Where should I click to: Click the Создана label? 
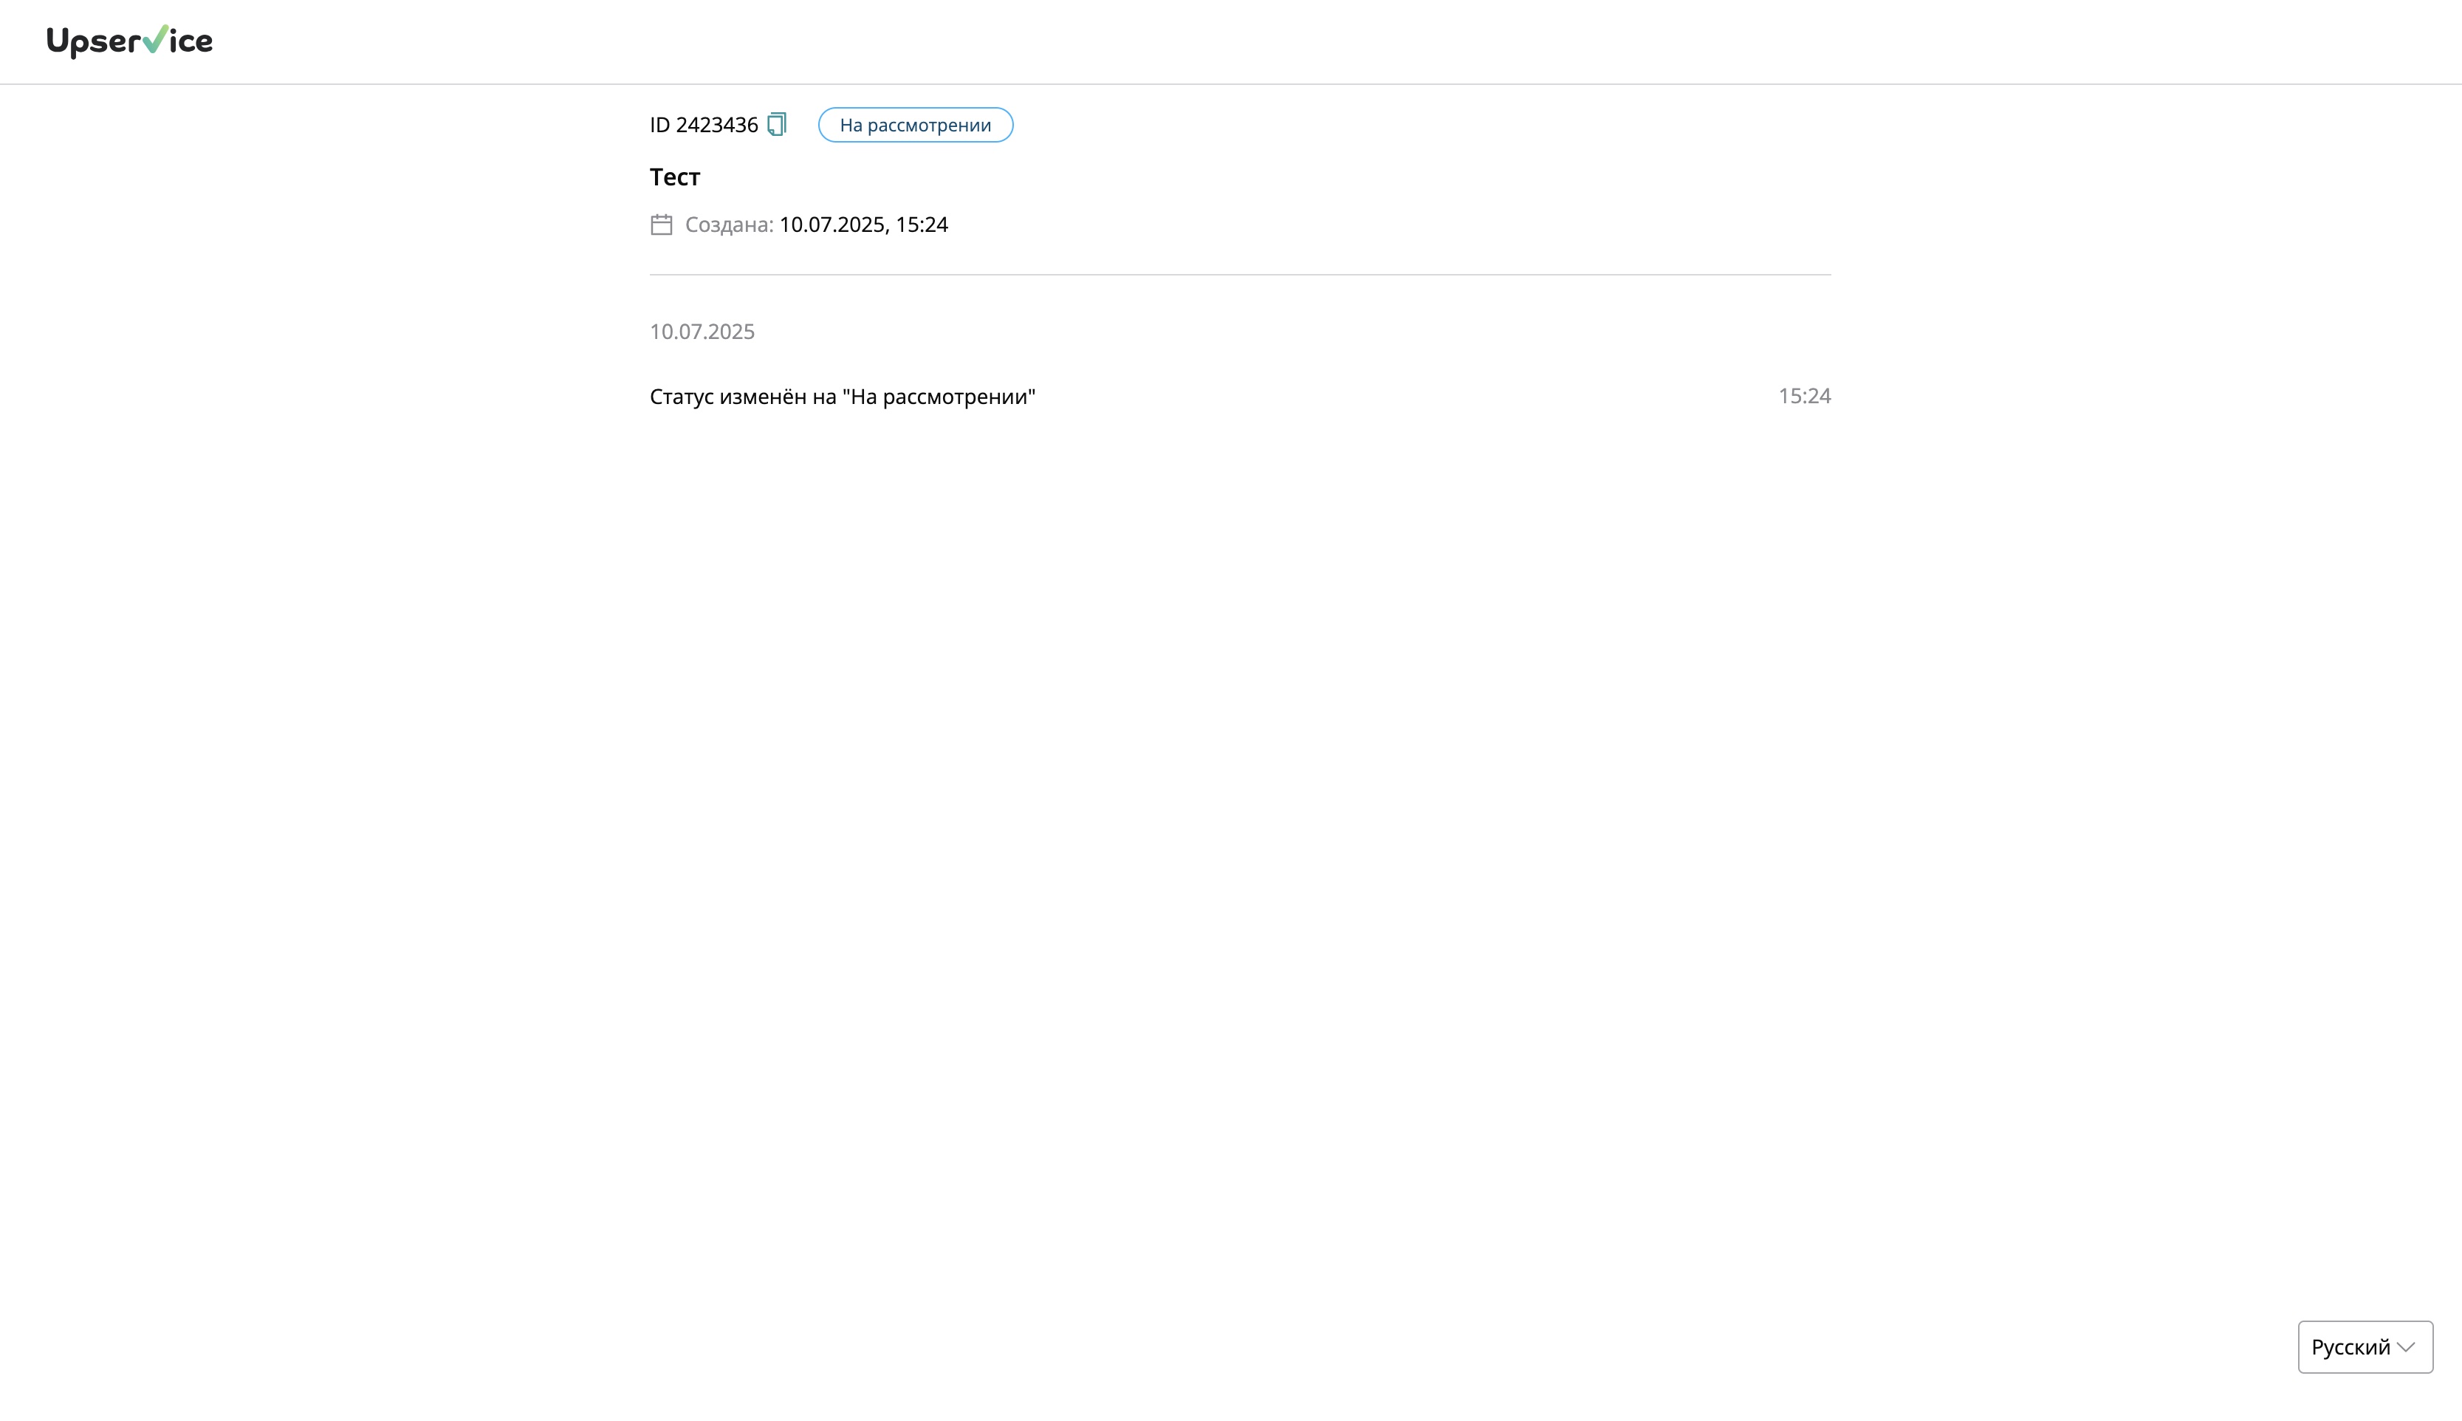[x=728, y=225]
